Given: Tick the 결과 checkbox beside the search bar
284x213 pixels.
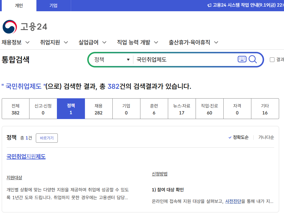Looking at the screenshot, I should coord(272,60).
